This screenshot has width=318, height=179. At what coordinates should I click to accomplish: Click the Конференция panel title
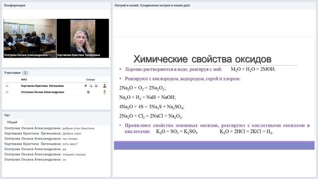[15, 5]
